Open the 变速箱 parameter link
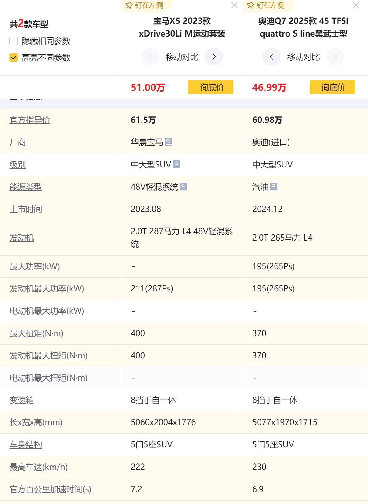The image size is (368, 504). click(x=22, y=400)
